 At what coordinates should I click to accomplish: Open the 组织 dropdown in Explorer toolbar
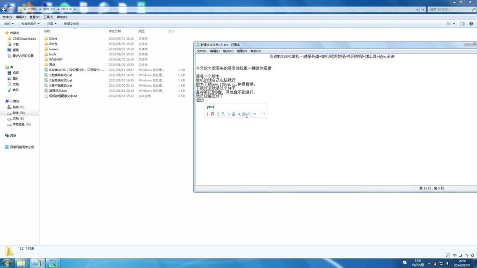coord(9,24)
